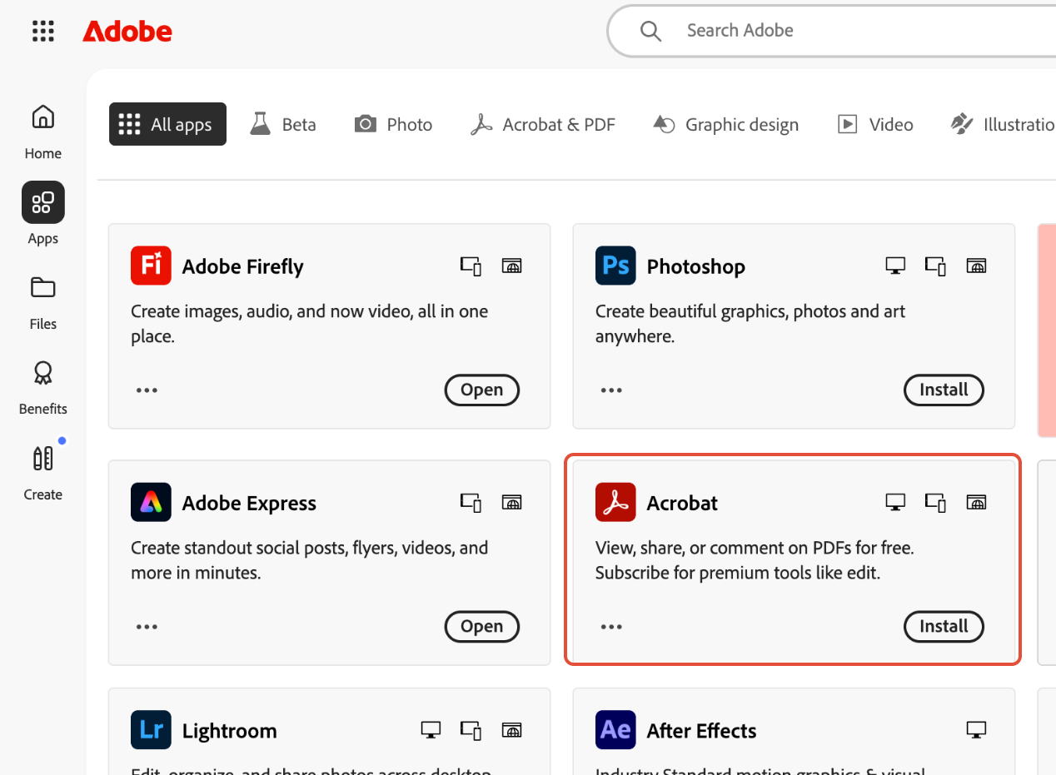The height and width of the screenshot is (775, 1056).
Task: Click the mobile icon on Lightroom card
Action: [x=471, y=731]
